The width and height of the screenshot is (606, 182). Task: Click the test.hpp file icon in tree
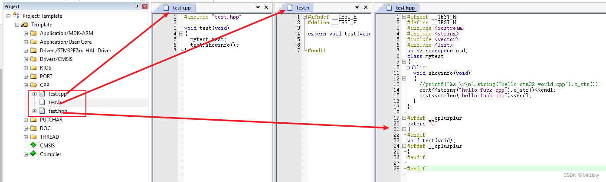tap(42, 111)
